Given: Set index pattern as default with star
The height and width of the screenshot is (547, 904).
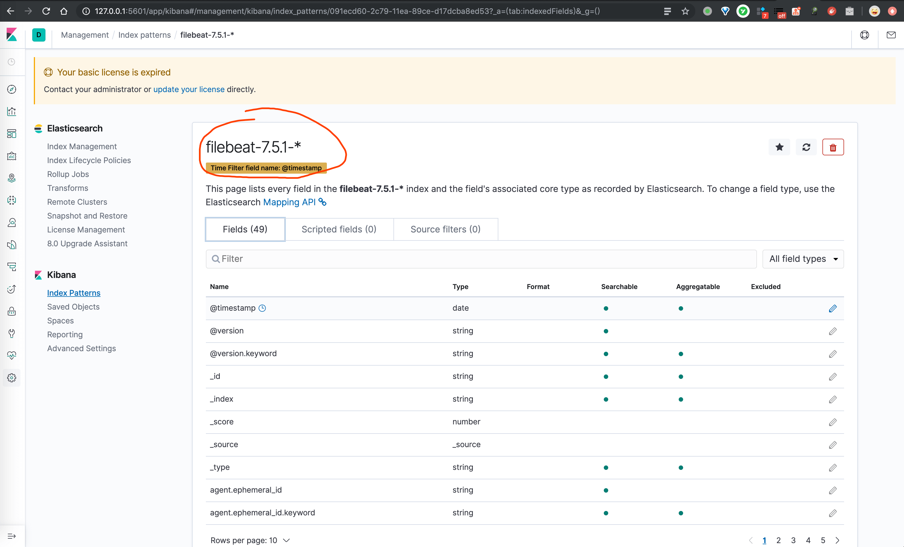Looking at the screenshot, I should tap(779, 147).
